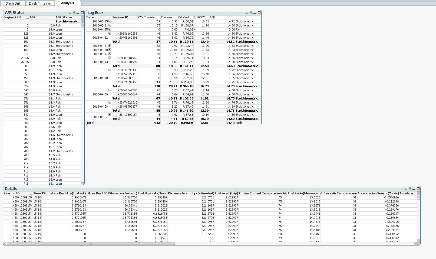Minimize the AFR Status panel

[78, 13]
